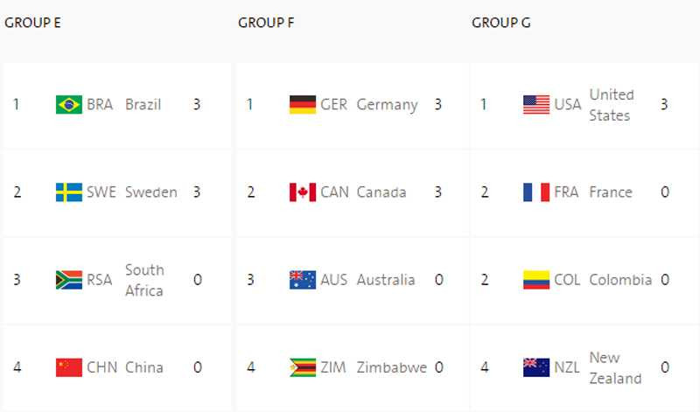
Task: Click the China flag icon
Action: tap(68, 367)
